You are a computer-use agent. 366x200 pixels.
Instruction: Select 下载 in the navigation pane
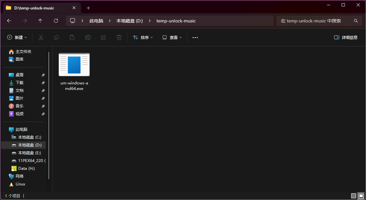20,83
